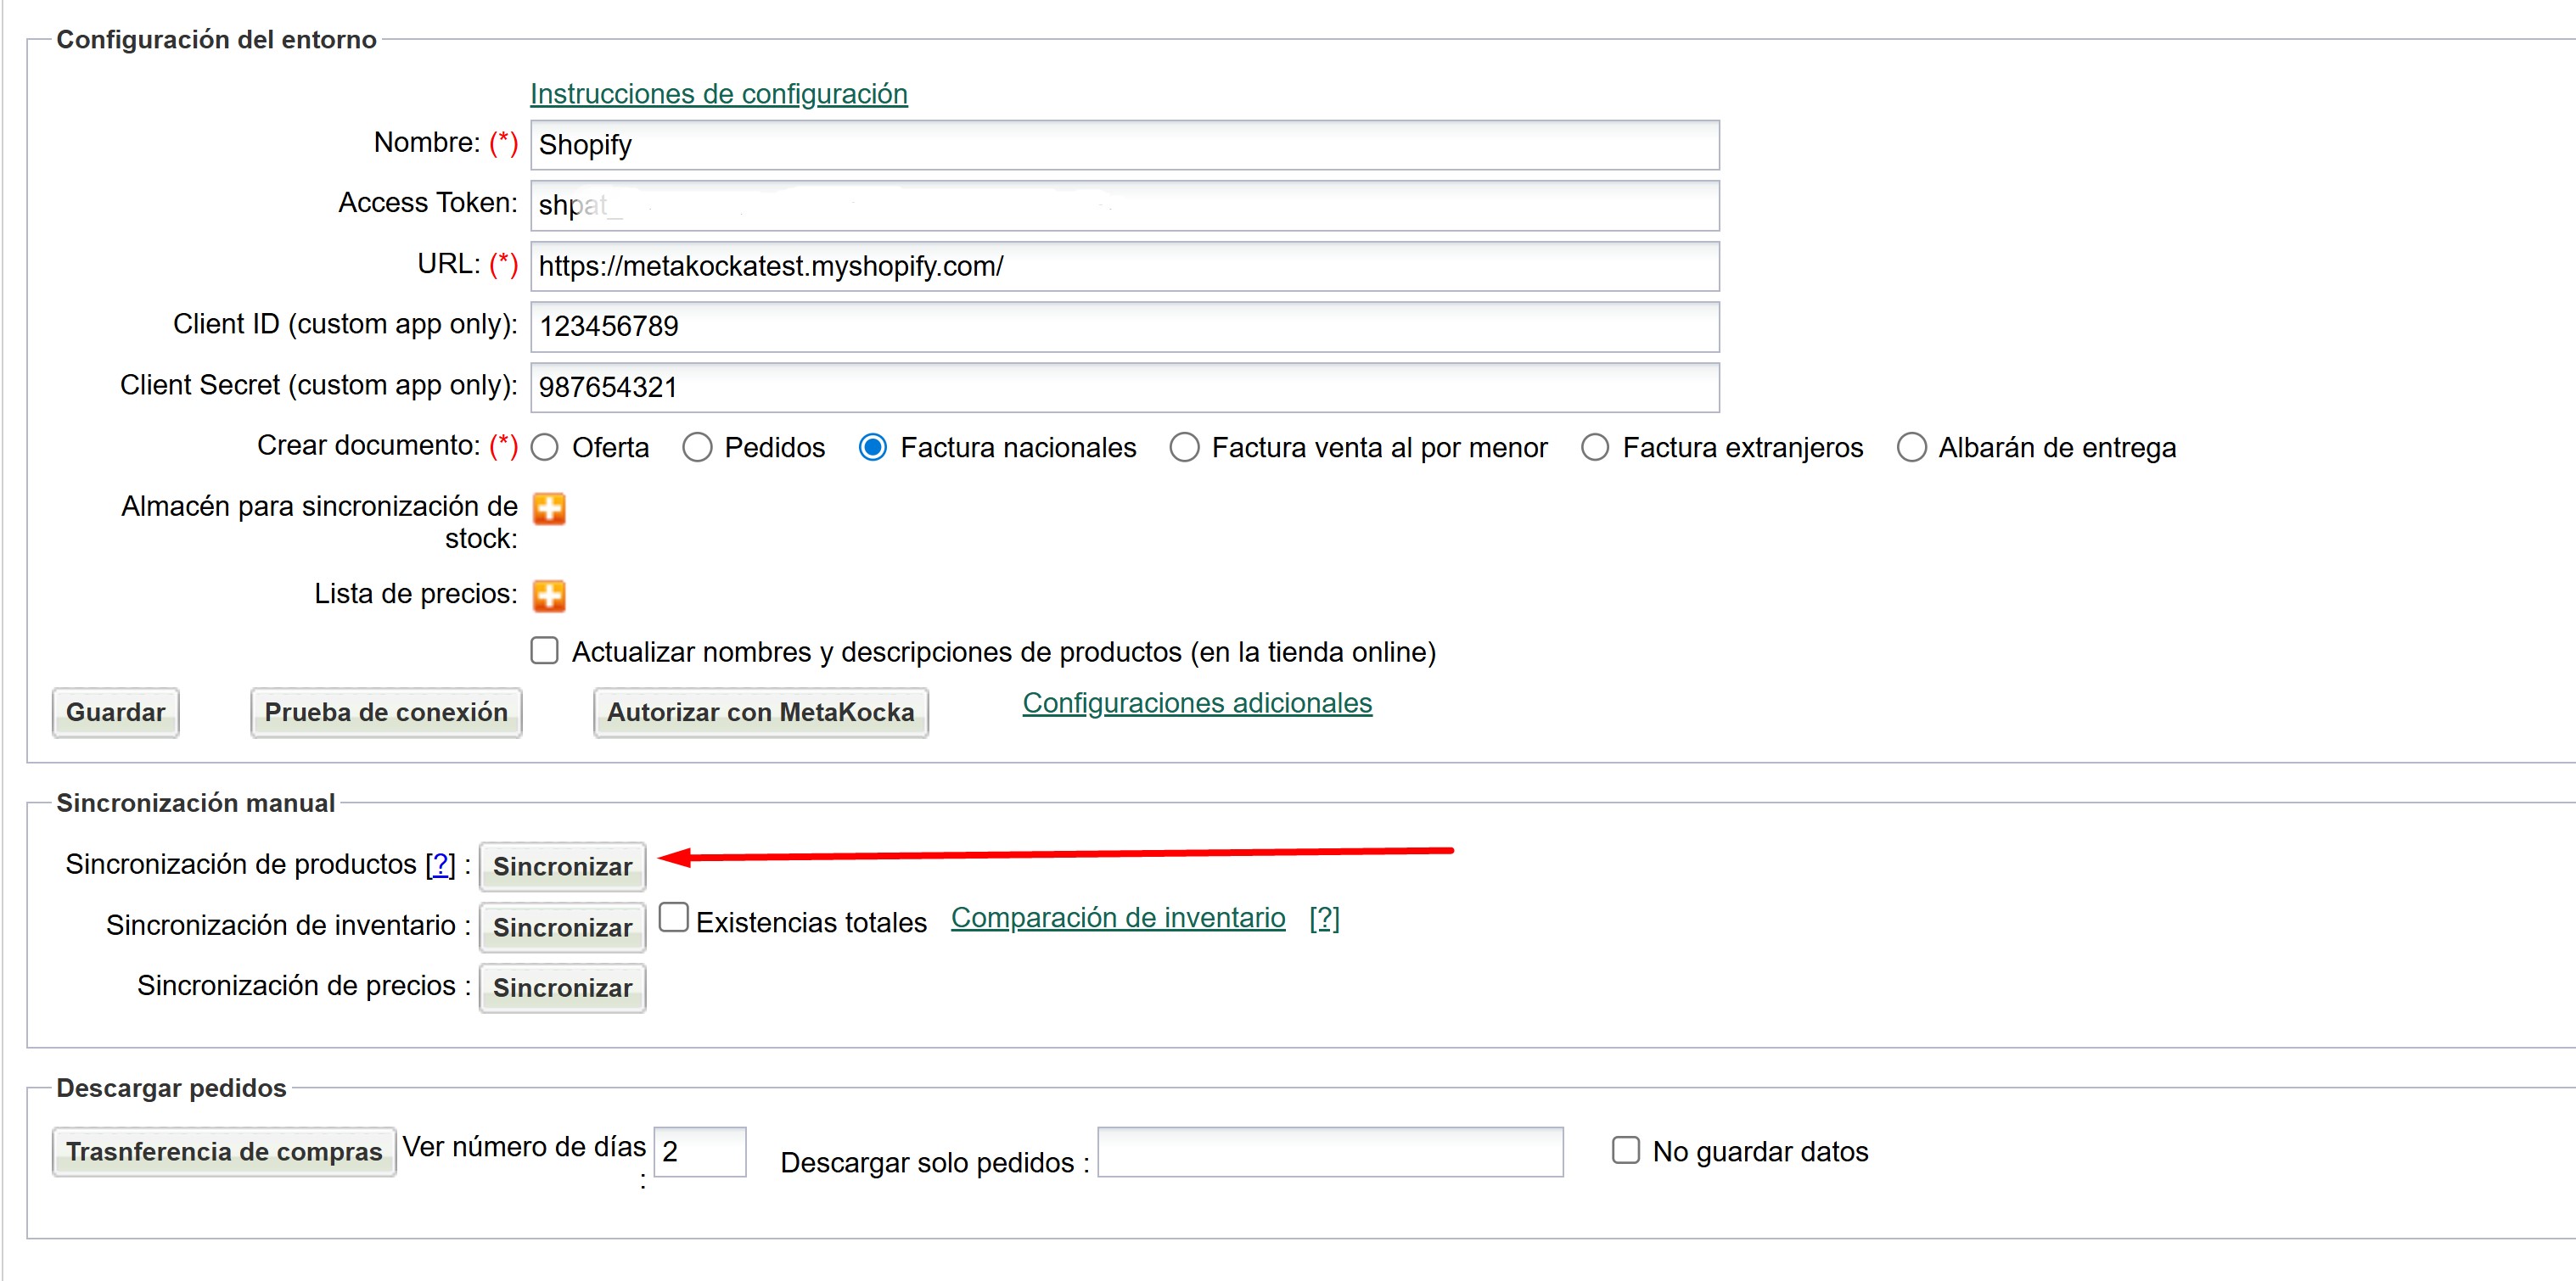Open Configuraciones adicionales link
2576x1281 pixels.
click(1196, 703)
